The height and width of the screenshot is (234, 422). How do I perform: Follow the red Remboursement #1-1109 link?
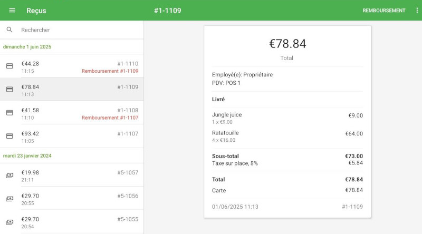pyautogui.click(x=110, y=71)
